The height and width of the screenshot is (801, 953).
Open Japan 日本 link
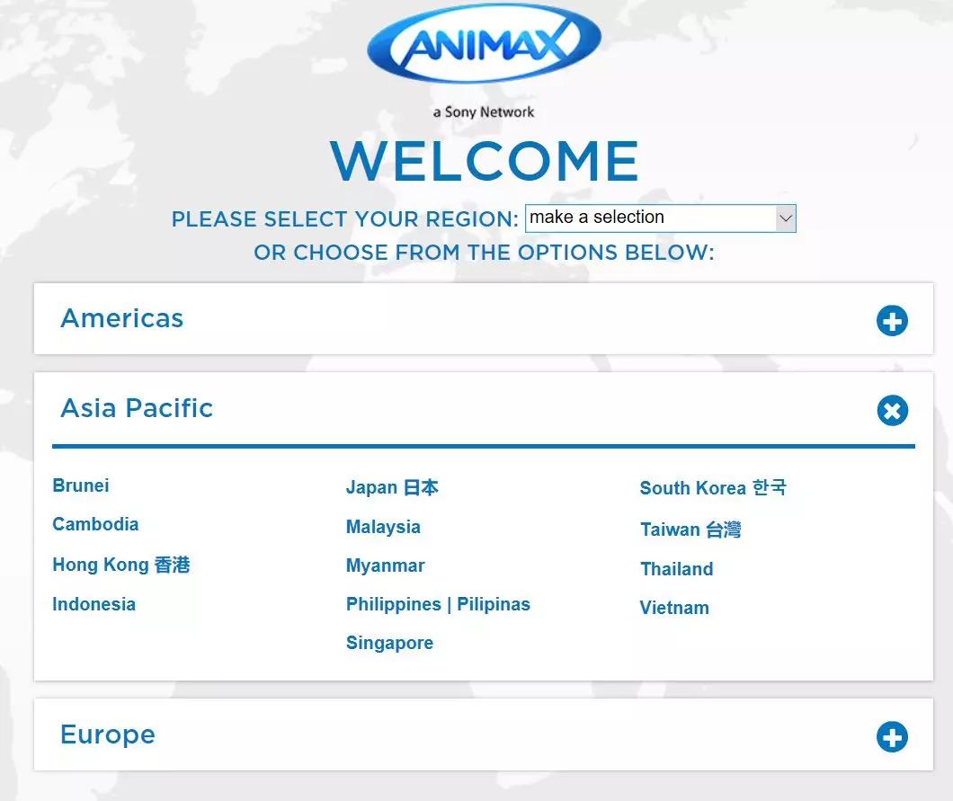392,487
